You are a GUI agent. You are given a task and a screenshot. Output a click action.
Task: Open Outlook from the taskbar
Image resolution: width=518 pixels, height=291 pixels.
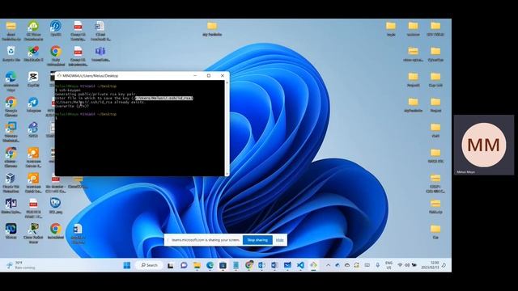(261, 265)
